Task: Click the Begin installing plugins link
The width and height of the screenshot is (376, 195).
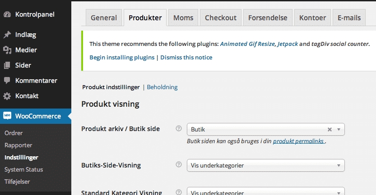Action: click(x=122, y=58)
